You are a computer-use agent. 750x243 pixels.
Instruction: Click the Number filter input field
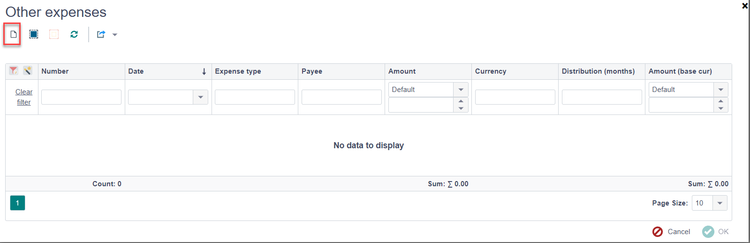(x=81, y=97)
